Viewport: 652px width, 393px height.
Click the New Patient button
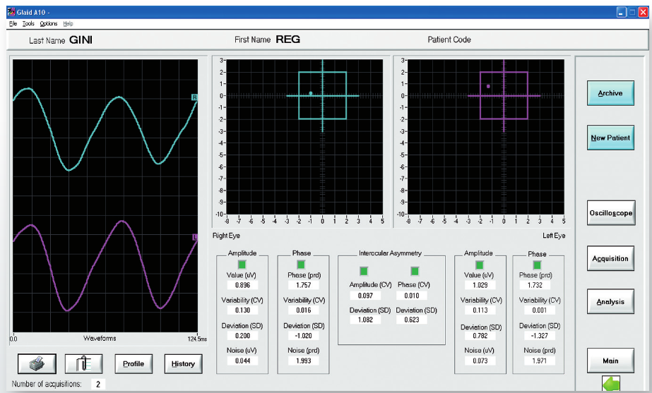click(610, 138)
